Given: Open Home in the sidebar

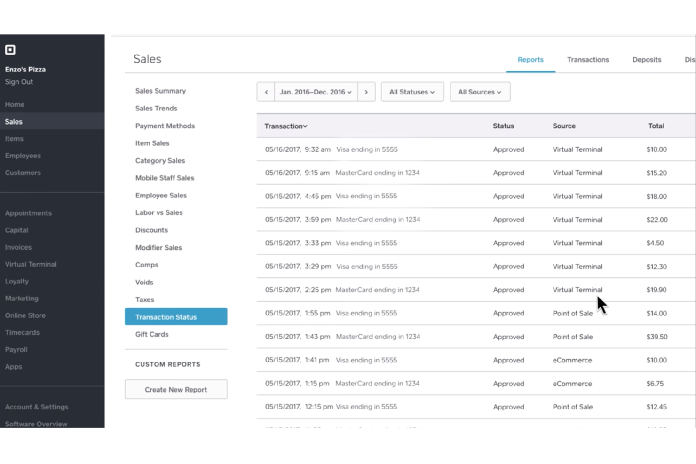Looking at the screenshot, I should pyautogui.click(x=15, y=104).
